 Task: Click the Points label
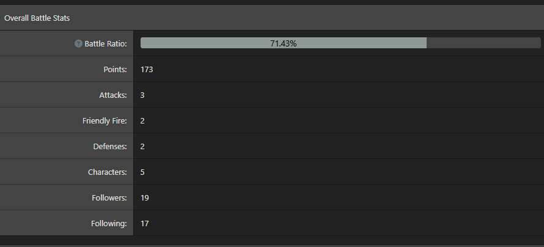click(x=115, y=70)
